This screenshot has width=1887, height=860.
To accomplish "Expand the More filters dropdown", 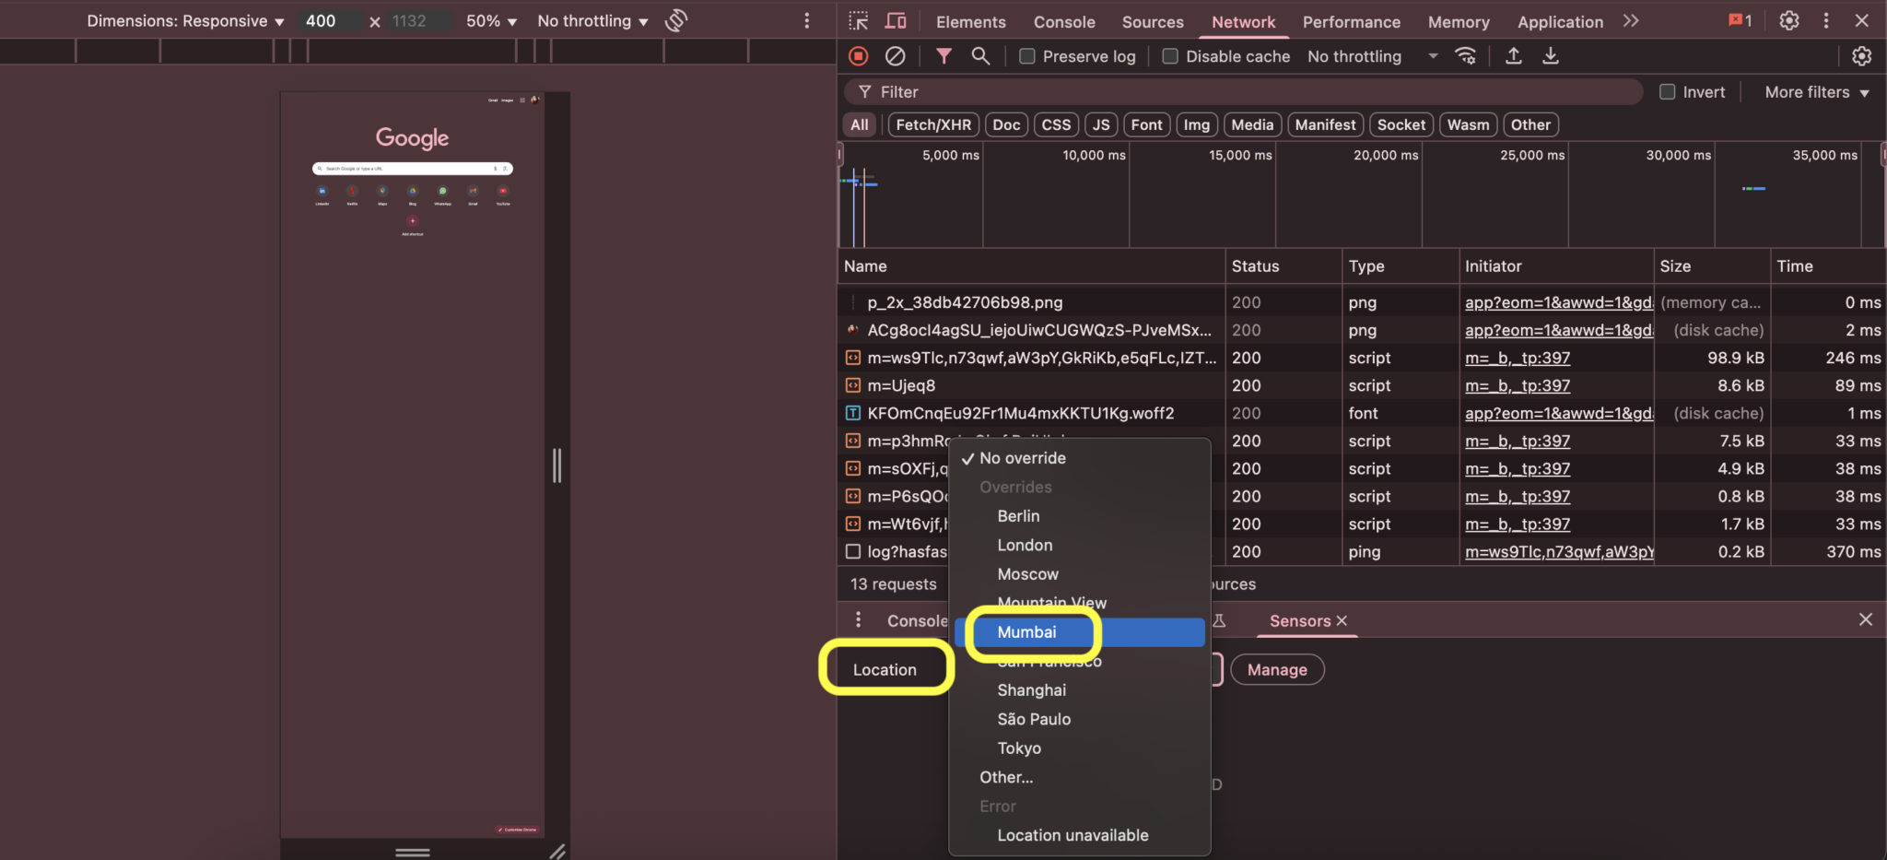I will (x=1816, y=92).
